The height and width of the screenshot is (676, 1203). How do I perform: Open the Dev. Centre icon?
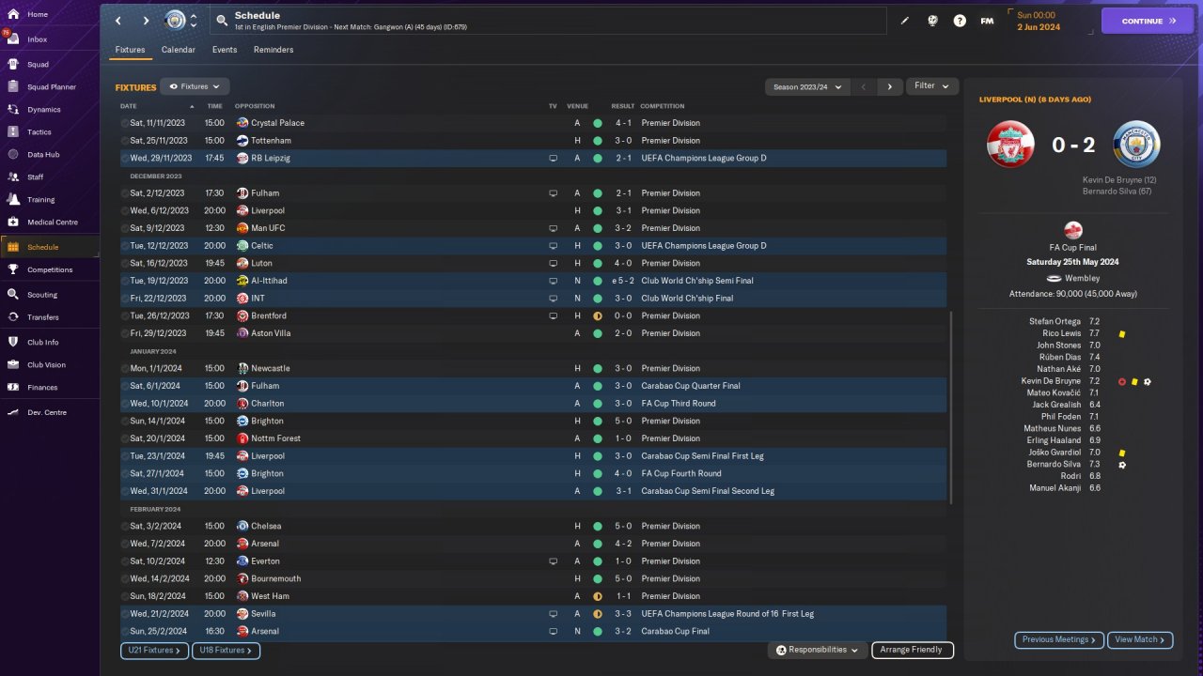coord(13,412)
